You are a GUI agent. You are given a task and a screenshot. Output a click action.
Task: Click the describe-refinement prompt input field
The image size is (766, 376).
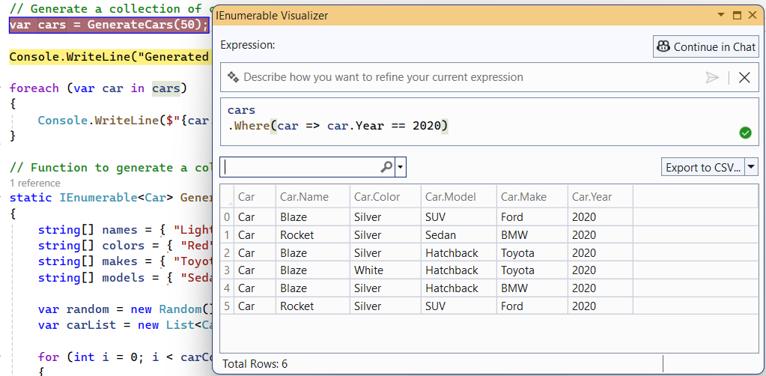click(464, 77)
